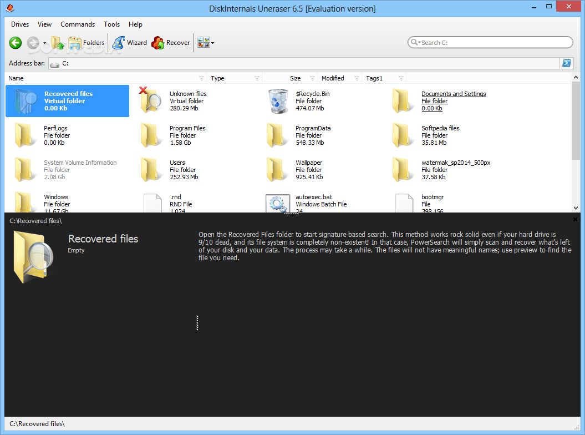
Task: Open the Type column filter
Action: pos(257,78)
